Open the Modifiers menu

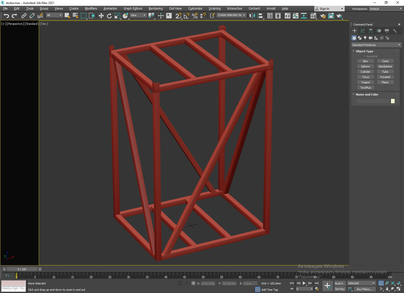[x=91, y=9]
